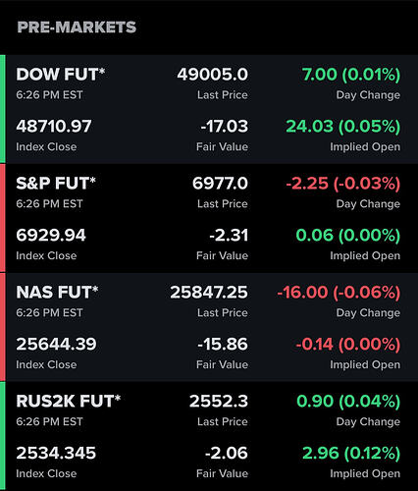Image resolution: width=418 pixels, height=491 pixels.
Task: Click S&P last price 6977.0
Action: coord(220,184)
